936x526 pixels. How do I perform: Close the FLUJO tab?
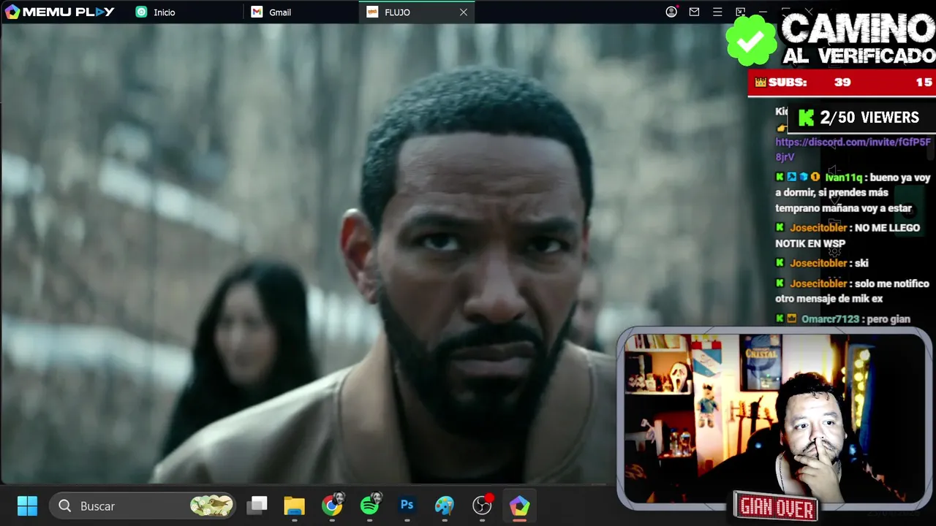[464, 12]
